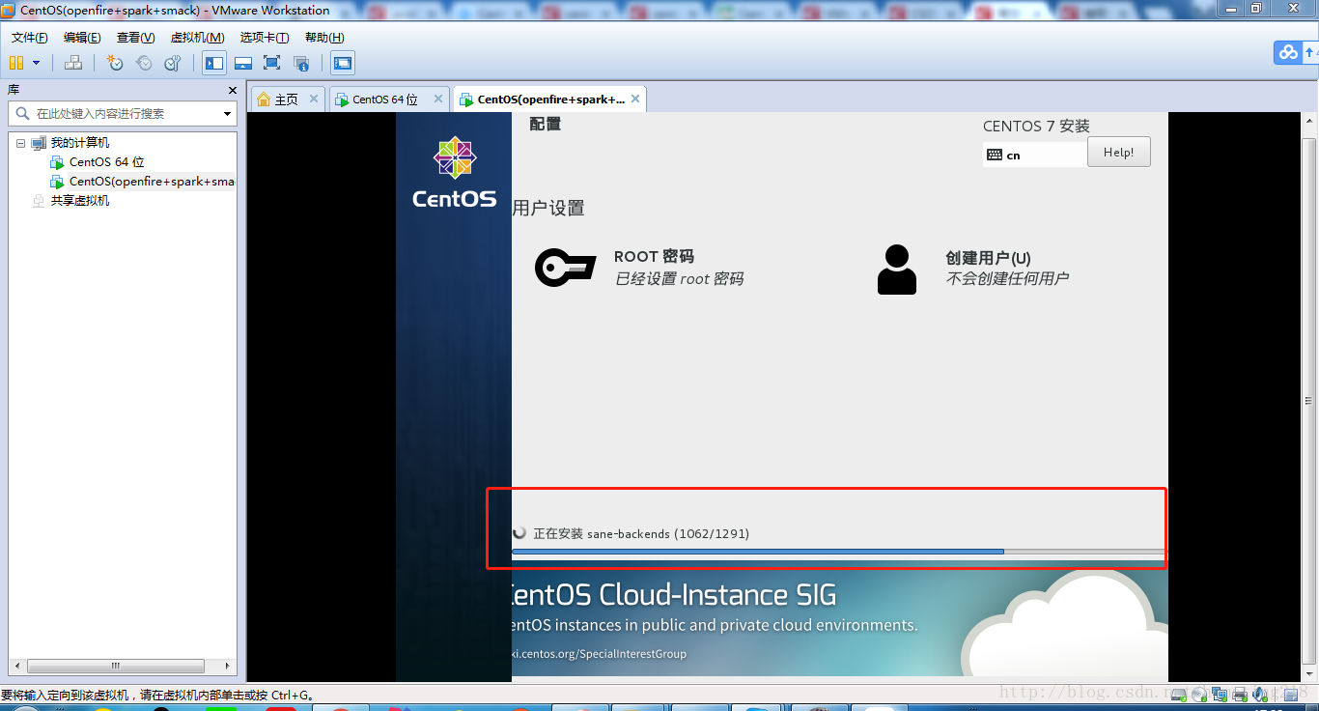Click the pause virtual machine button
Image resolution: width=1319 pixels, height=711 pixels.
15,63
